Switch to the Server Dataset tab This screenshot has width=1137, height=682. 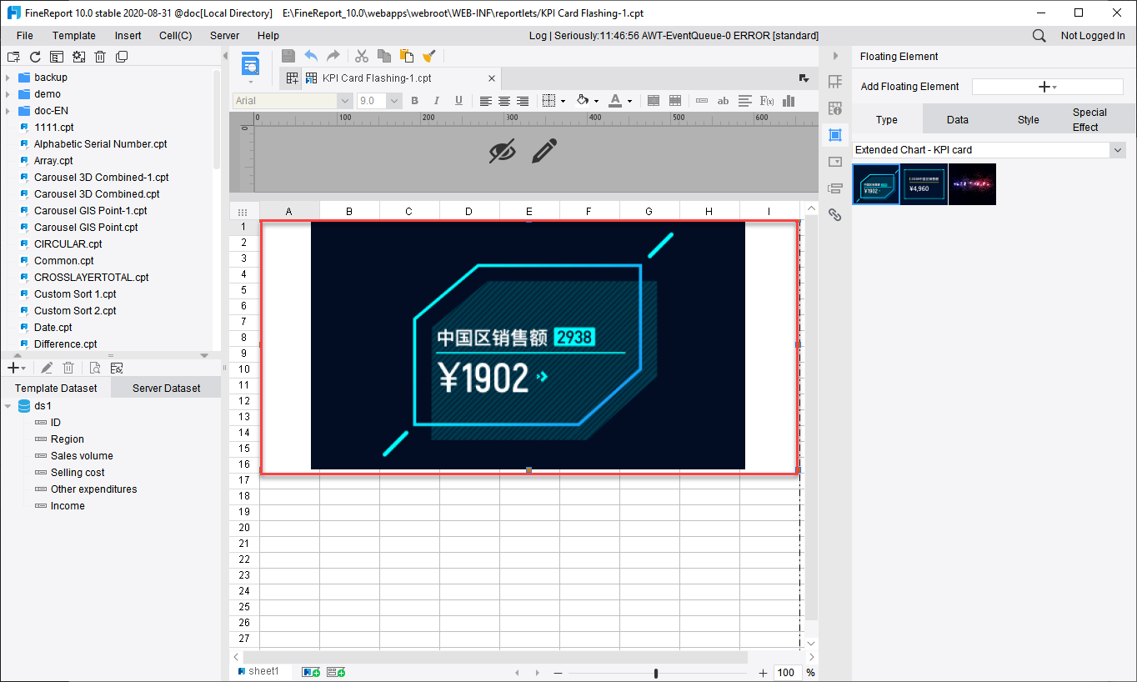pyautogui.click(x=165, y=387)
